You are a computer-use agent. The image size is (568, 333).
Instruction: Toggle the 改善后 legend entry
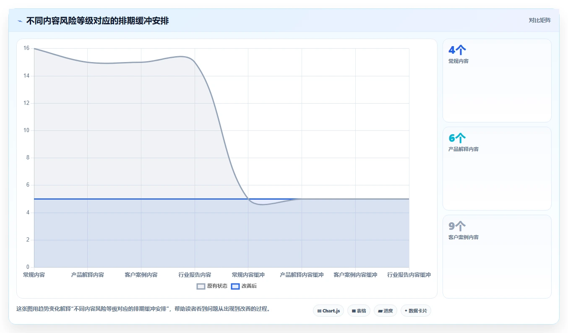click(244, 286)
